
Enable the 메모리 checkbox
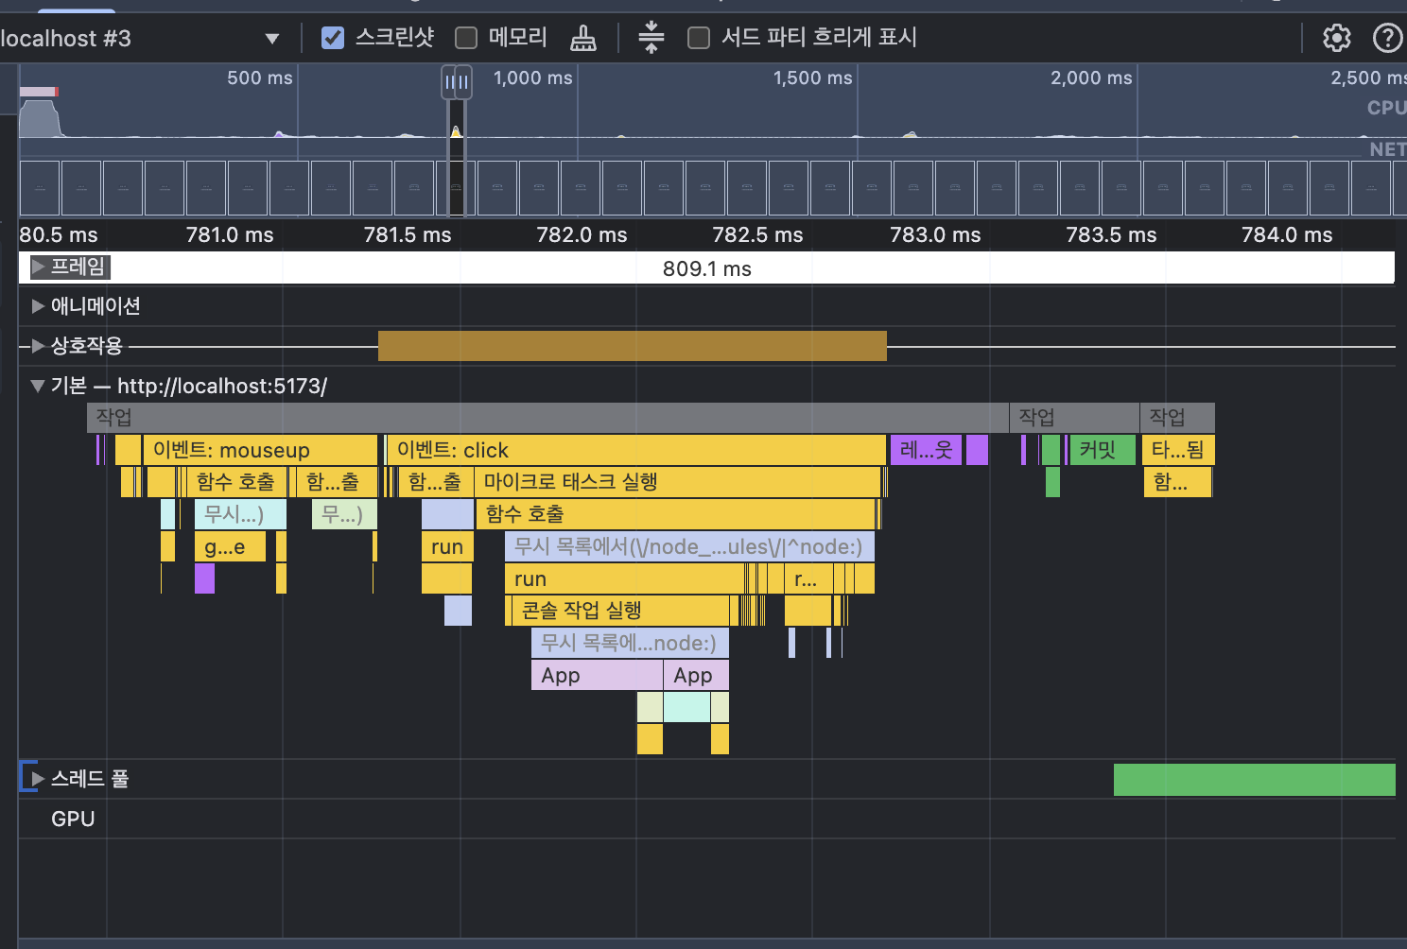(x=466, y=38)
